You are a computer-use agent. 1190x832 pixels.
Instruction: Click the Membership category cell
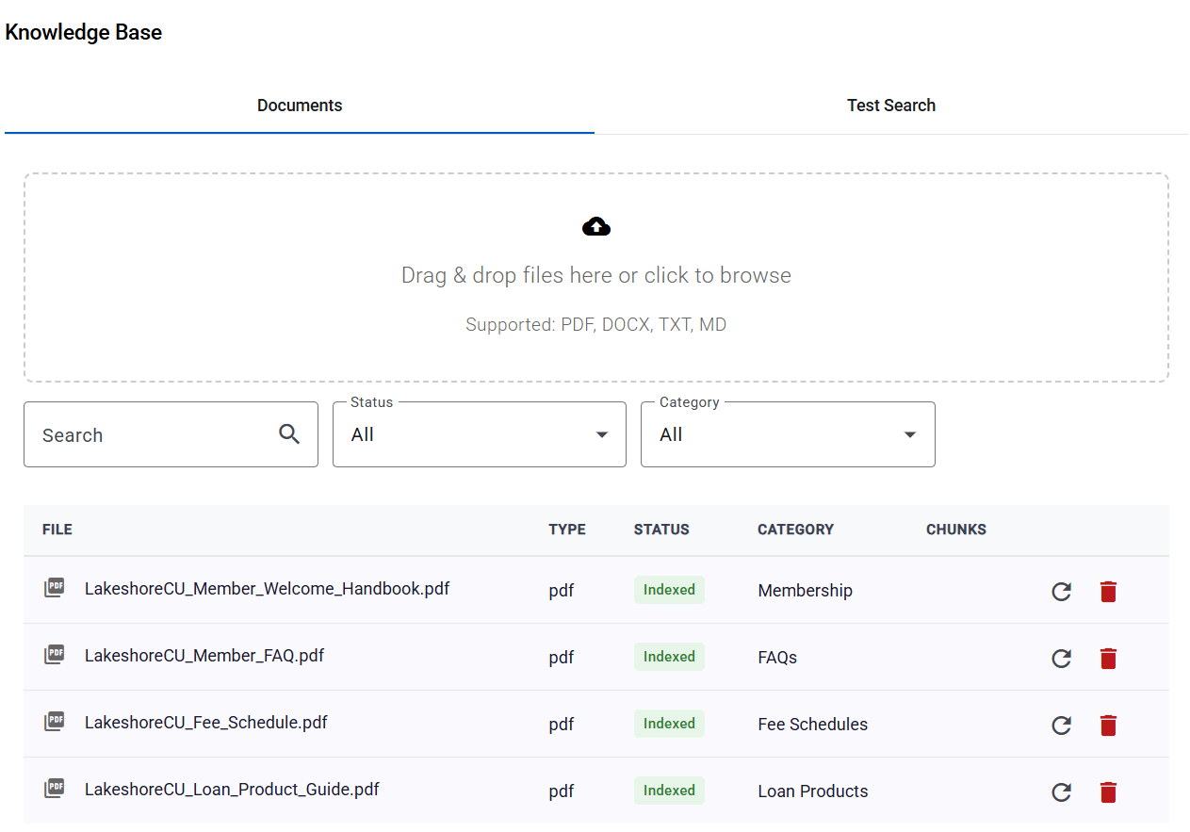point(805,591)
